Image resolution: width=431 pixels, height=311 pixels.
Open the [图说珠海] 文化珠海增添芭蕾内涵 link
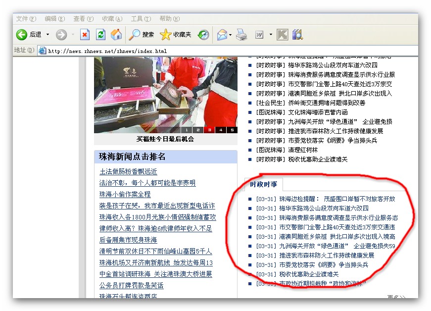pyautogui.click(x=302, y=112)
